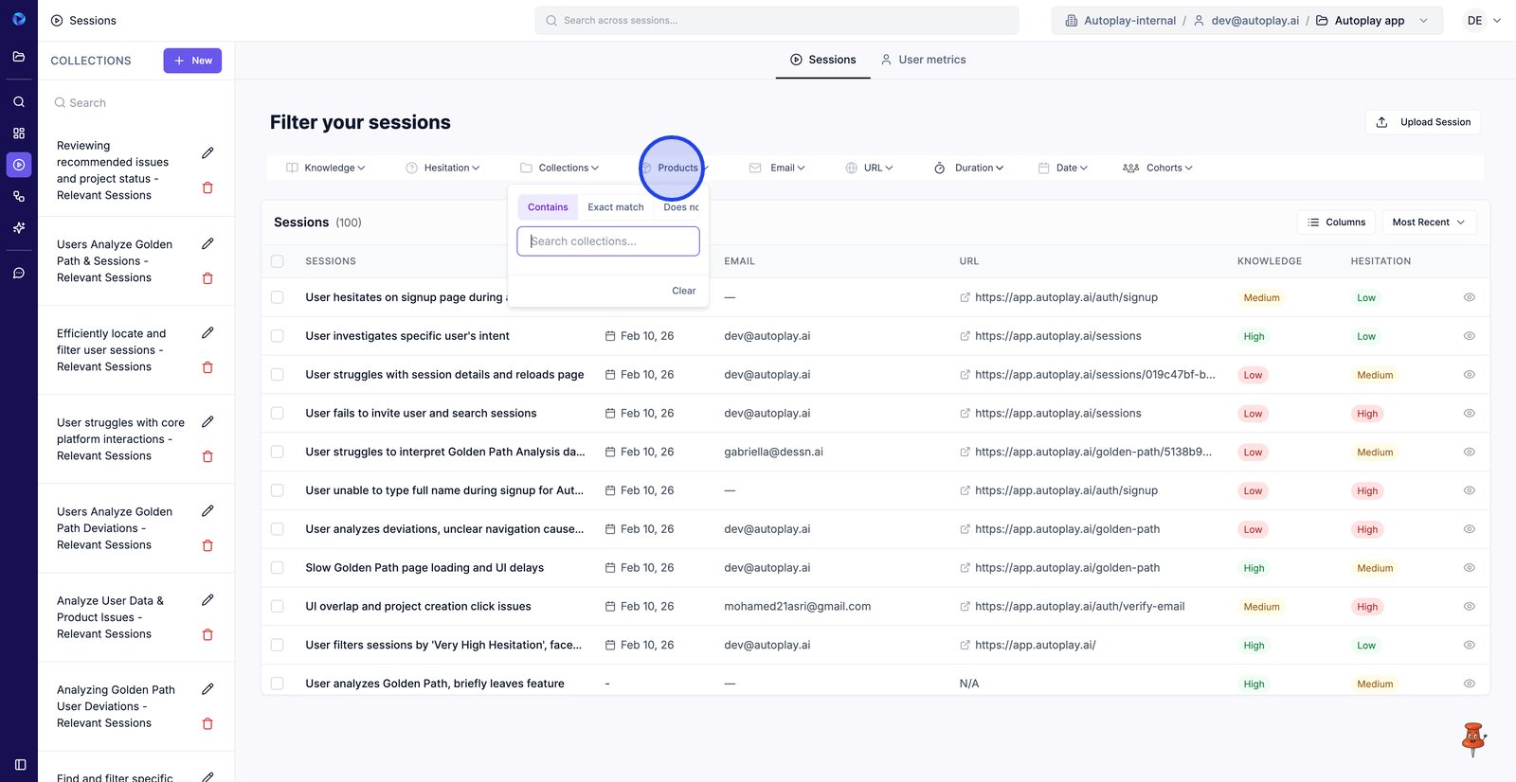This screenshot has height=782, width=1516.
Task: Switch to the User metrics tab
Action: (923, 60)
